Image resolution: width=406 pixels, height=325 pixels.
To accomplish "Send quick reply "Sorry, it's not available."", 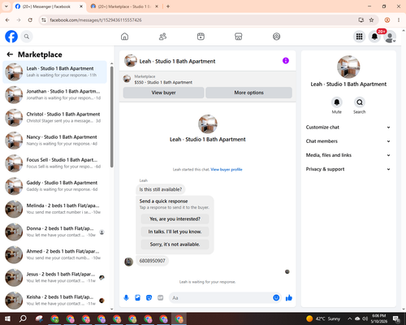I will (175, 245).
